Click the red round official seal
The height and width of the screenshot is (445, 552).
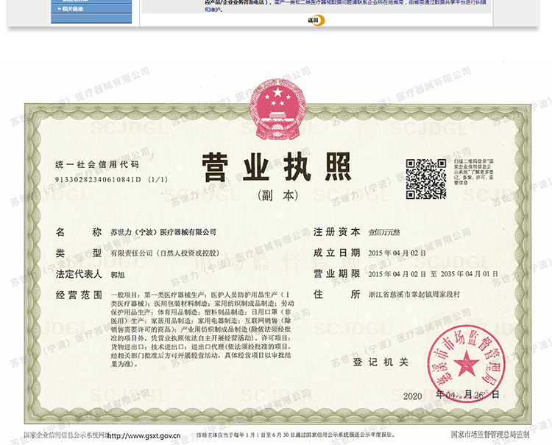(465, 364)
